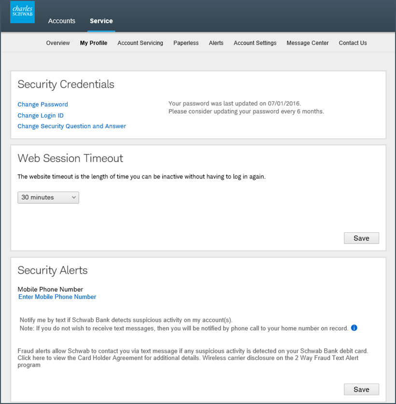Click the Change Login ID link

(x=41, y=116)
